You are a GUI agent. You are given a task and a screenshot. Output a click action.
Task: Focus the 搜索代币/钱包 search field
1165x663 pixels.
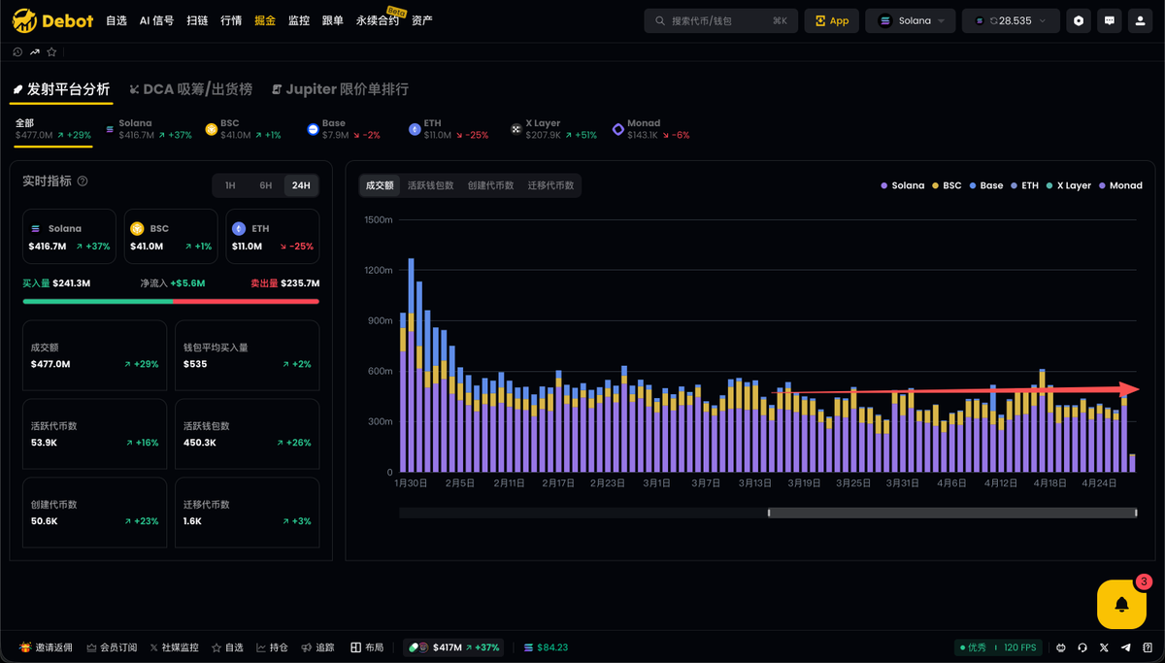click(x=720, y=20)
